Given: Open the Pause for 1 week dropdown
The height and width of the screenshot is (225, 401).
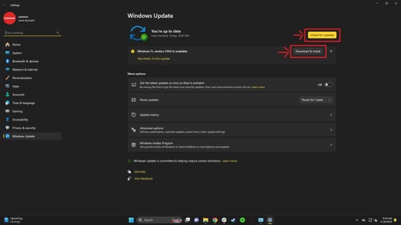Looking at the screenshot, I should point(316,99).
